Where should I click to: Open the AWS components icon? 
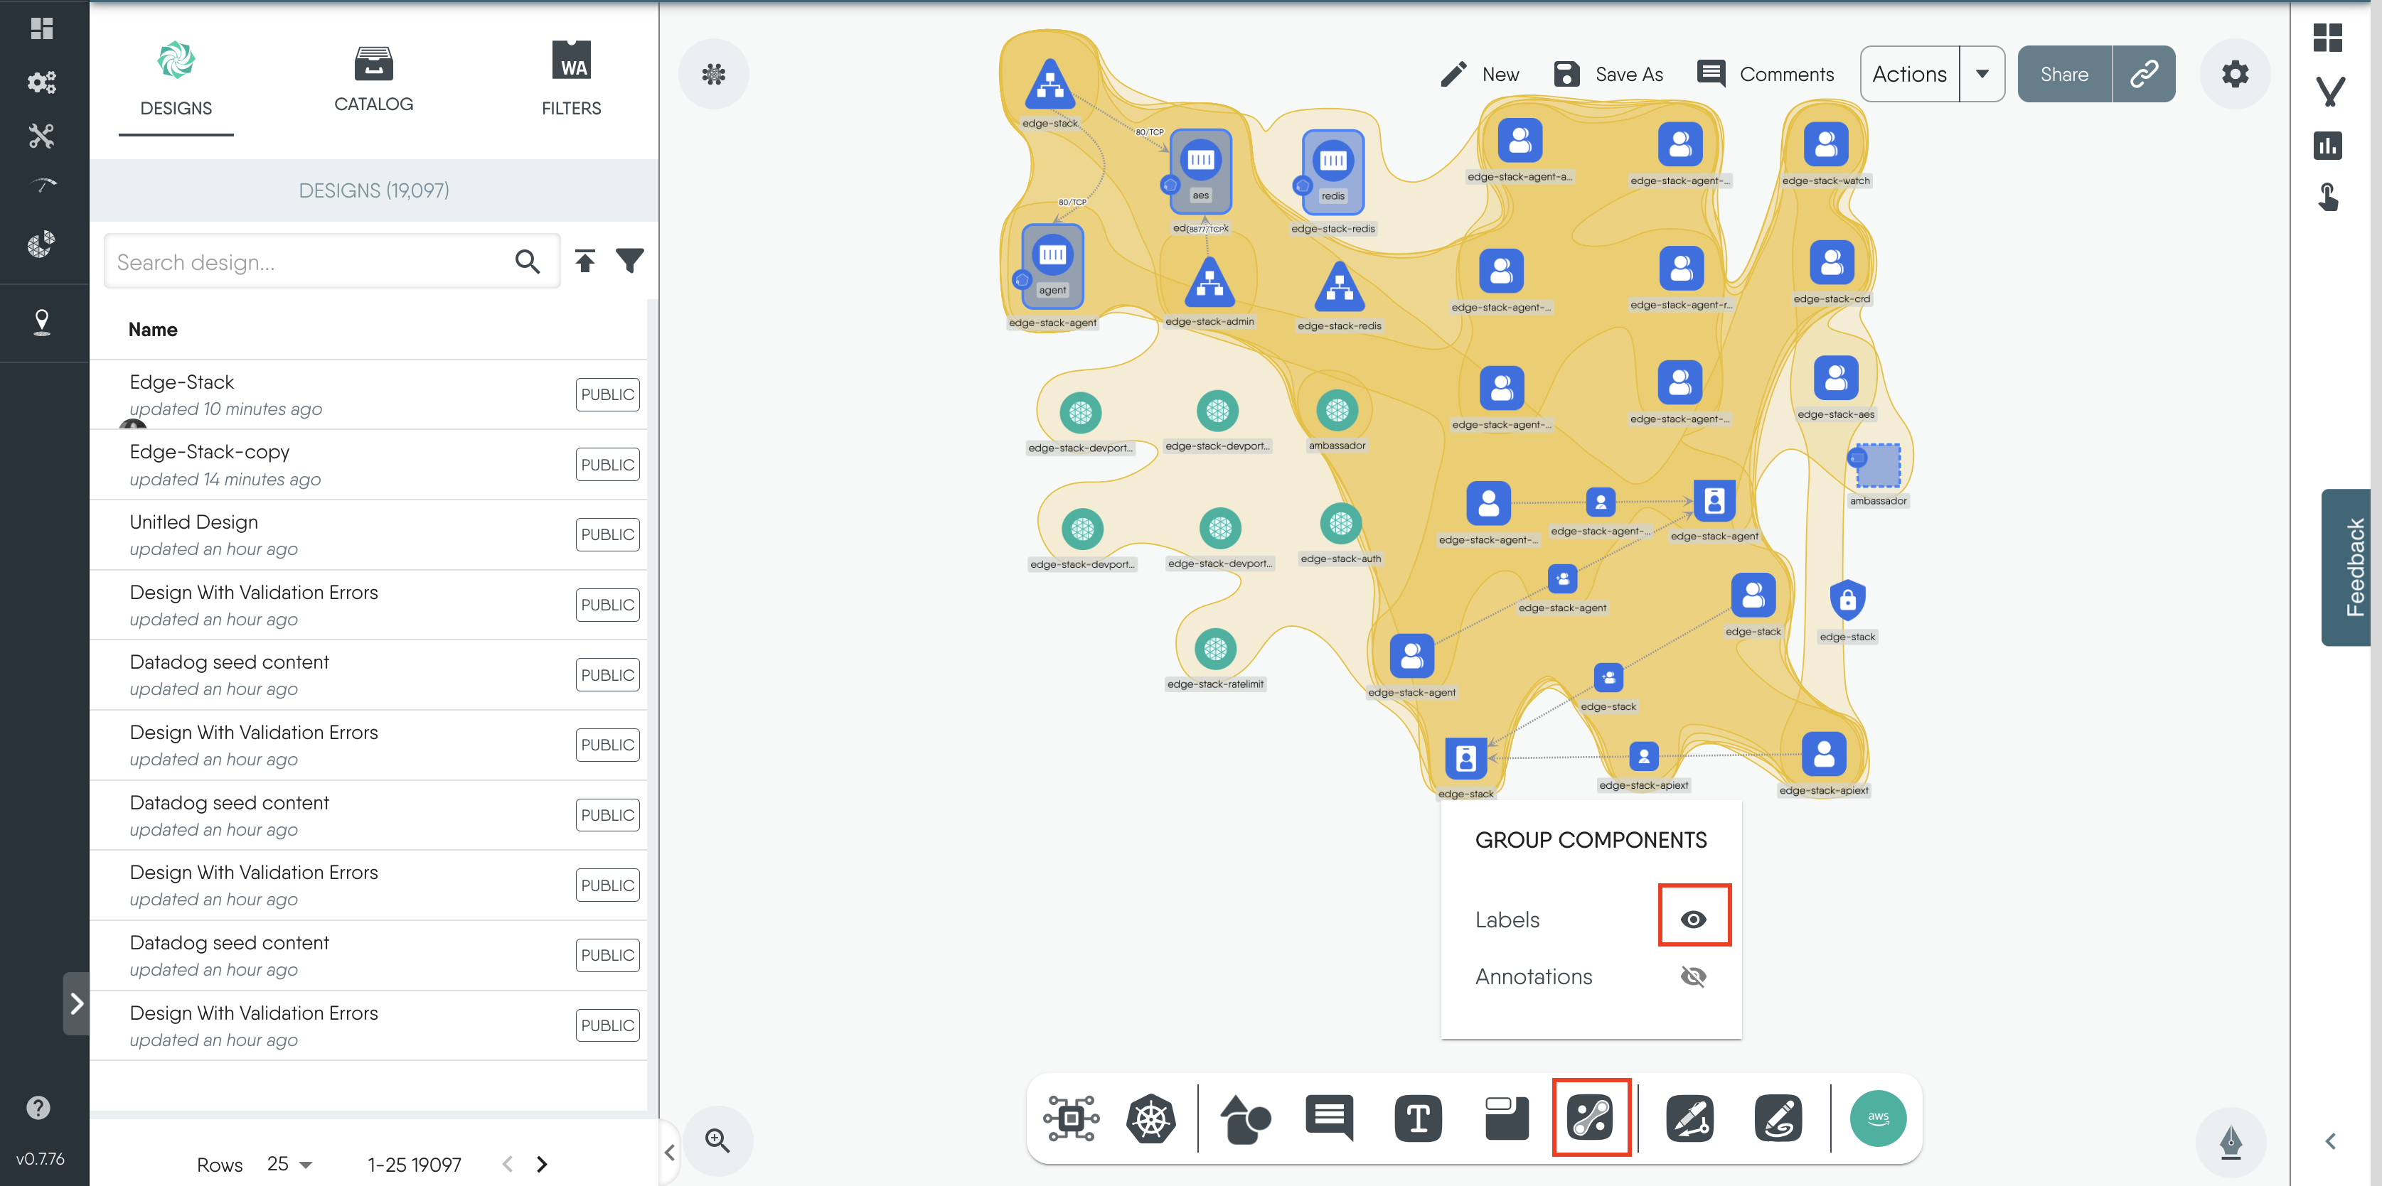coord(1877,1118)
